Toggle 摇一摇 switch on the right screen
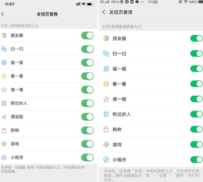 pyautogui.click(x=197, y=69)
